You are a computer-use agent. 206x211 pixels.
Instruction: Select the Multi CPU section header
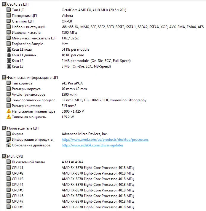(15, 156)
